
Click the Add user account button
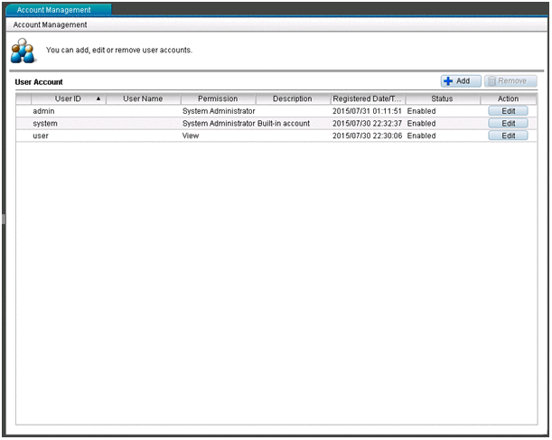(461, 81)
